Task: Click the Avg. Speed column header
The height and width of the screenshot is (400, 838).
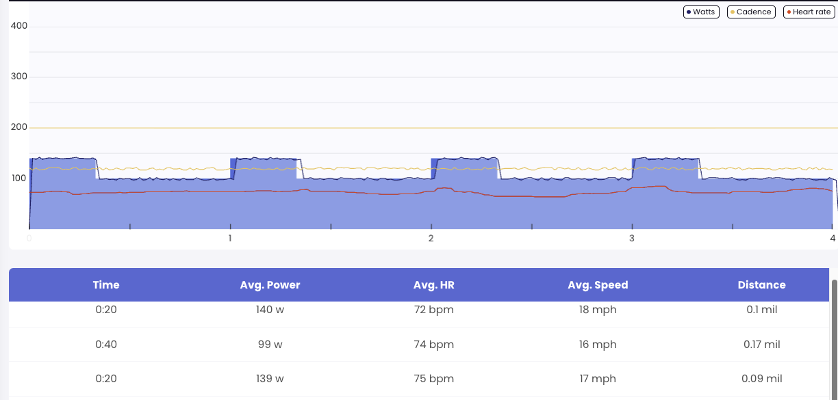Action: click(598, 285)
